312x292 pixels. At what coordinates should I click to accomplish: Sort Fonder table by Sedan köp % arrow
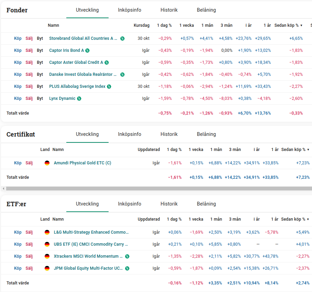[301, 25]
